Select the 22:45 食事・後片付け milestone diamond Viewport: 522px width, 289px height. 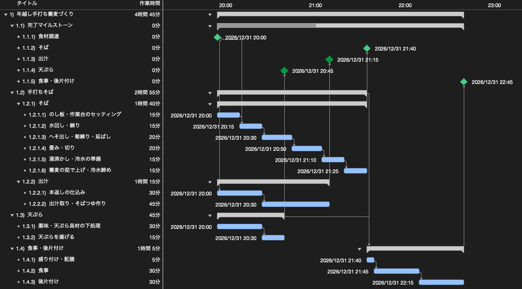coord(464,82)
